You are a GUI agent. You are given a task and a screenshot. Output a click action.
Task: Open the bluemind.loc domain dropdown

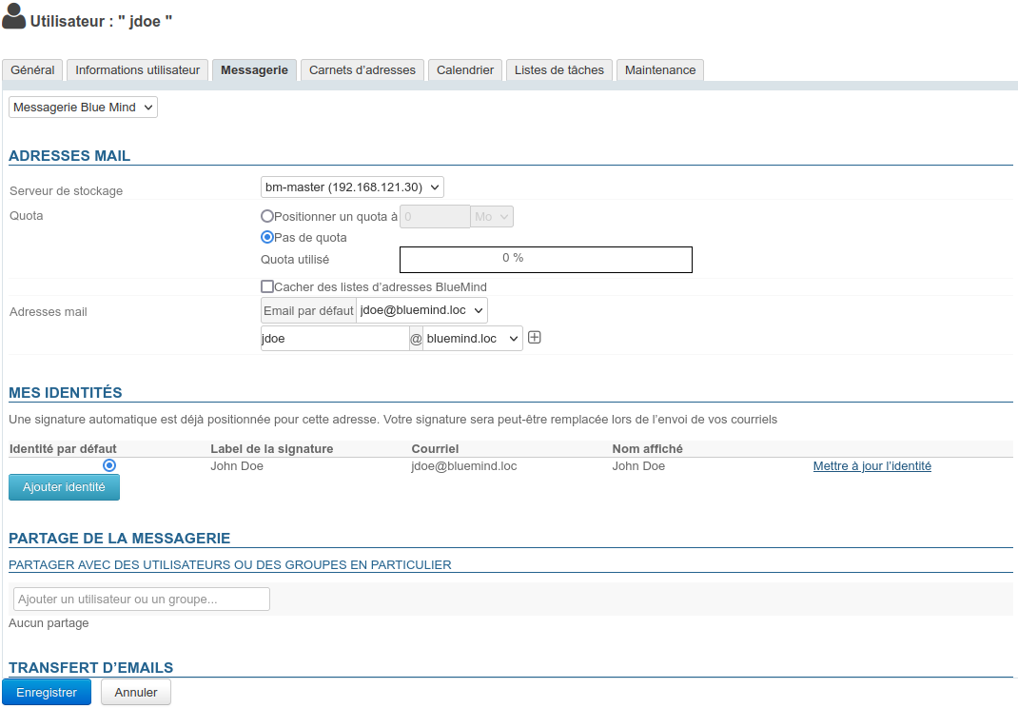[473, 339]
